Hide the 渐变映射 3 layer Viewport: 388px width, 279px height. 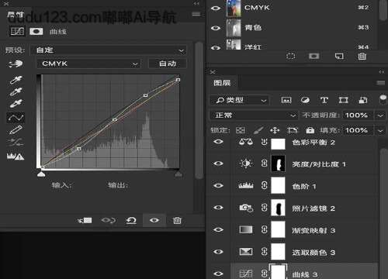218,229
